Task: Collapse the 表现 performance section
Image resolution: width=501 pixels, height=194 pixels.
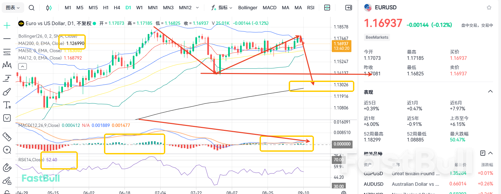Action: pyautogui.click(x=490, y=92)
